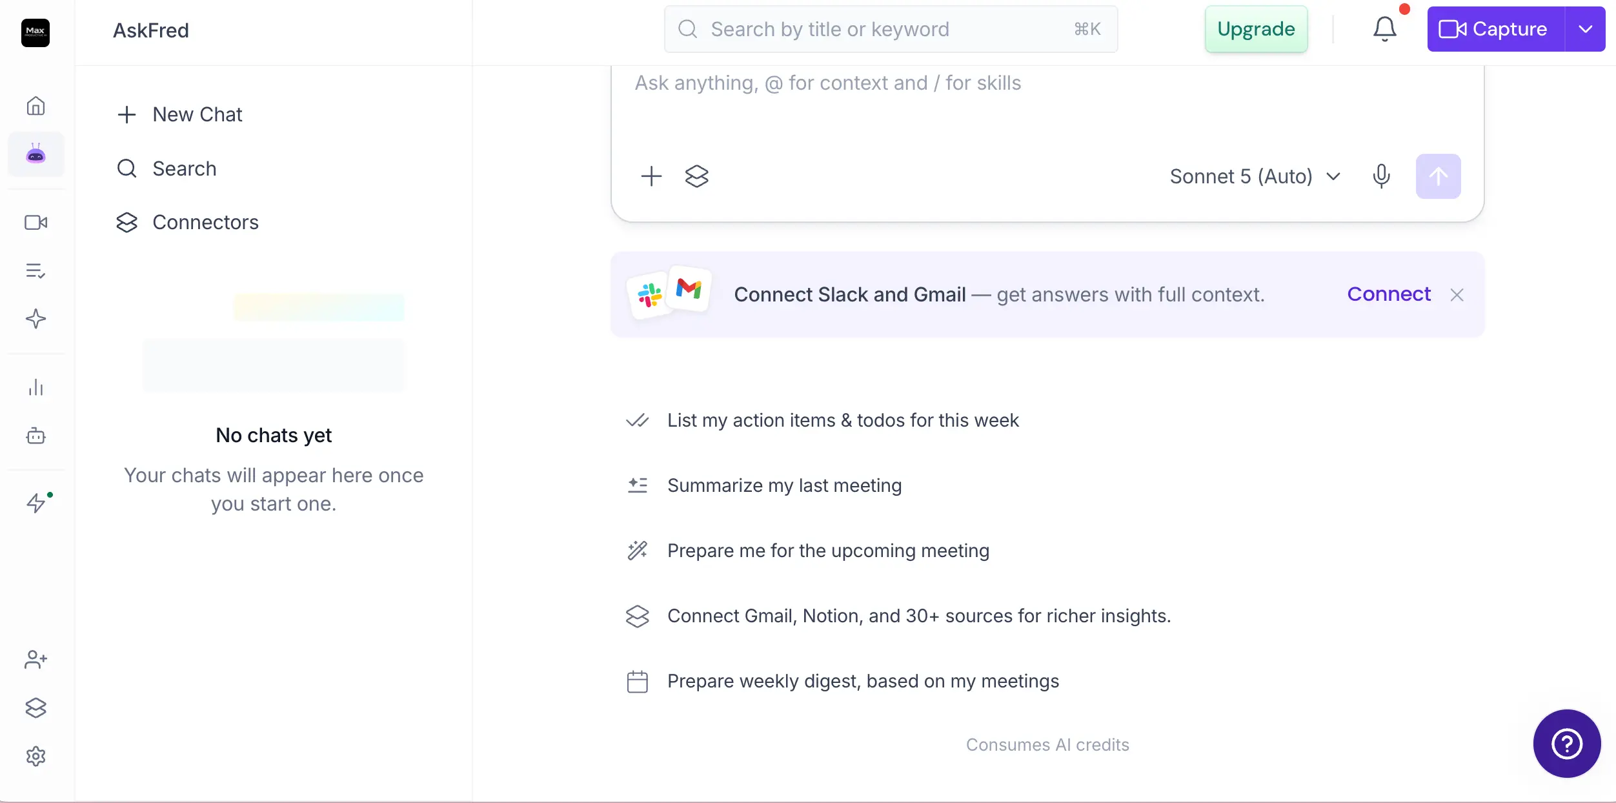The height and width of the screenshot is (803, 1616).
Task: Start a New Chat
Action: pyautogui.click(x=179, y=115)
